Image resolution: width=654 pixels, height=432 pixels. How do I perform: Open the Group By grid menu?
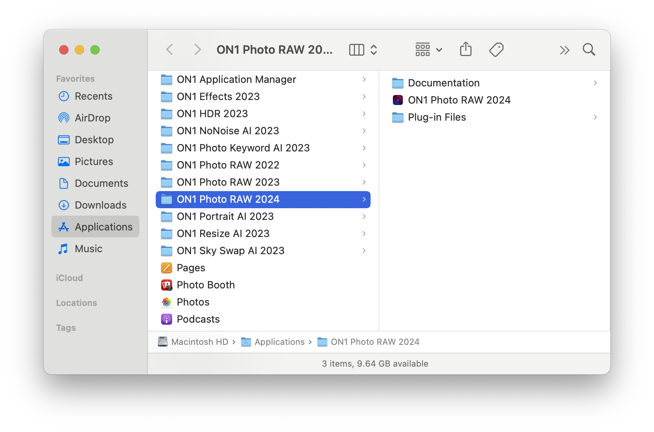(429, 49)
